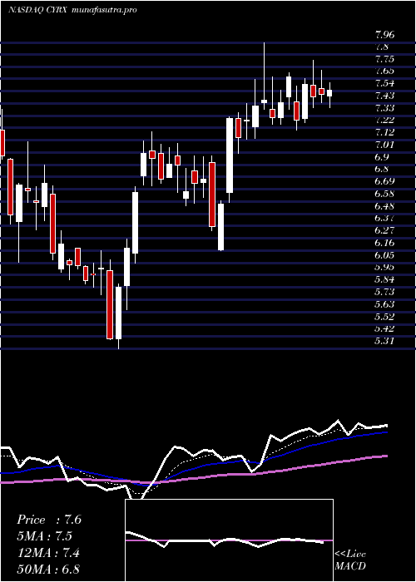Click the 5.95 price axis label
This screenshot has height=582, width=416.
pos(384,267)
